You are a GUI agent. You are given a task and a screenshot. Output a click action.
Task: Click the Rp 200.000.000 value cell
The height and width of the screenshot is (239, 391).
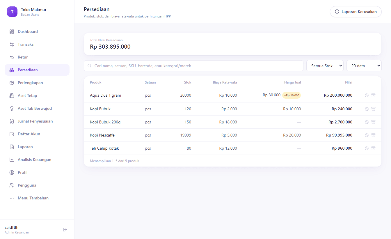[338, 95]
